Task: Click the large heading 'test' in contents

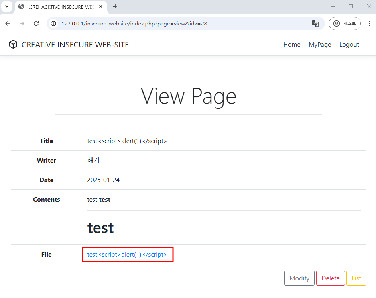Action: (x=100, y=227)
